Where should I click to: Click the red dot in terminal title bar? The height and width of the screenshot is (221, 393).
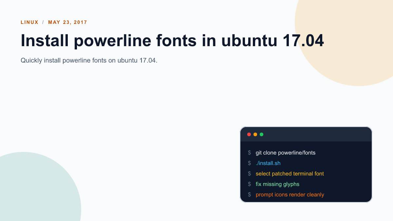(249, 134)
